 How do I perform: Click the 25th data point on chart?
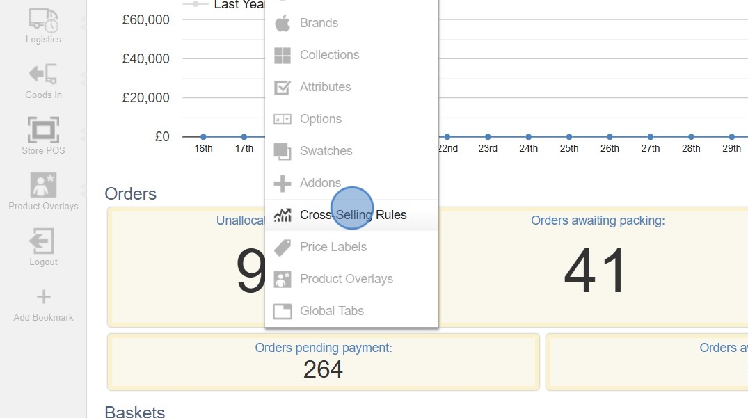[569, 137]
